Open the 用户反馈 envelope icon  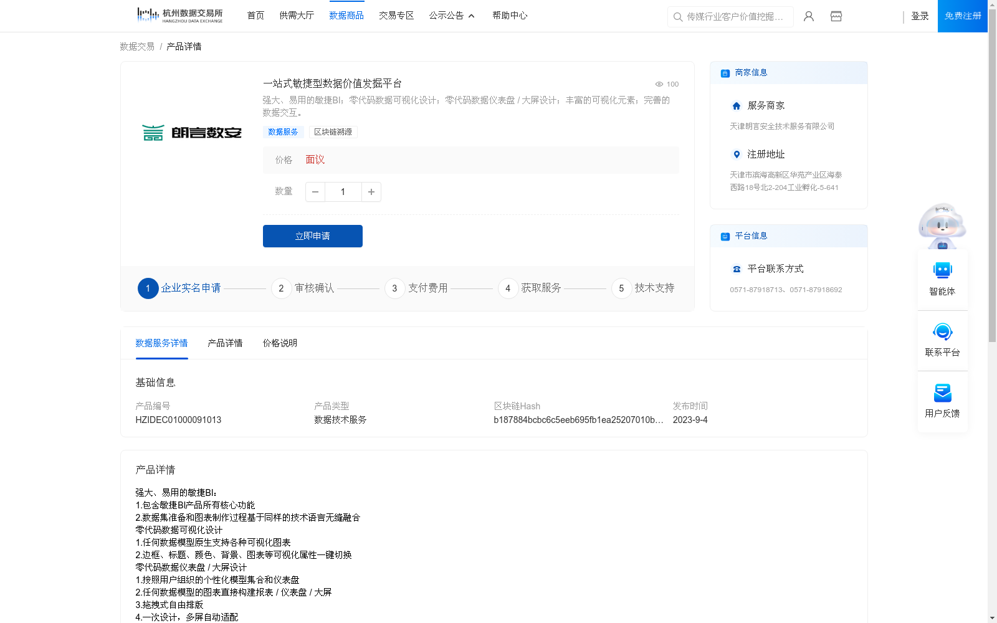click(942, 392)
